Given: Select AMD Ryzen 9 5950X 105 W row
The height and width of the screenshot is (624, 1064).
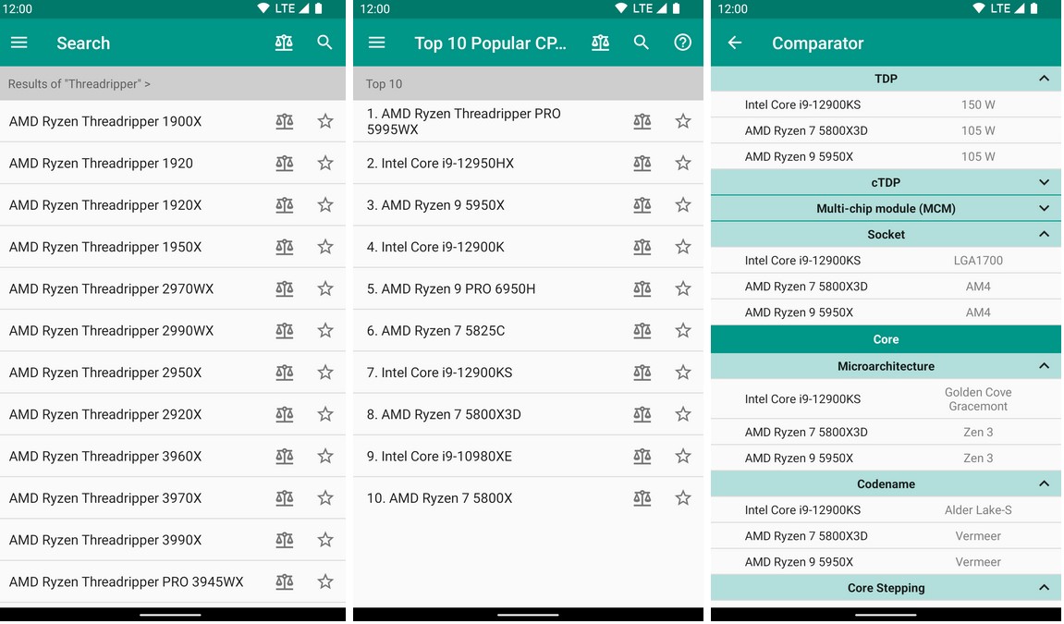Looking at the screenshot, I should click(x=886, y=156).
